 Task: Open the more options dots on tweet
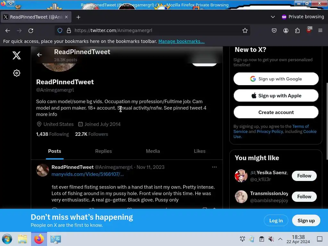coord(214,167)
